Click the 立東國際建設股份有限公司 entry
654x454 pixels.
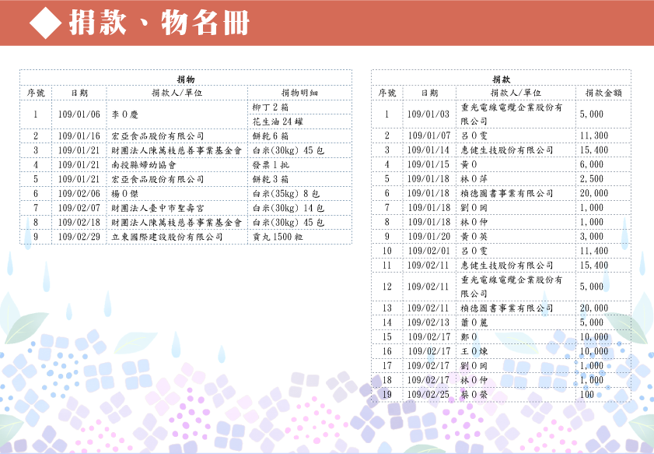[167, 237]
